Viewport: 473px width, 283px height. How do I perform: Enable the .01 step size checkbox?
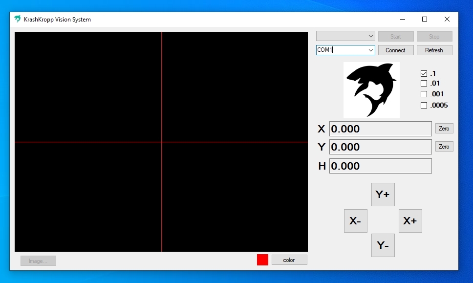point(424,83)
